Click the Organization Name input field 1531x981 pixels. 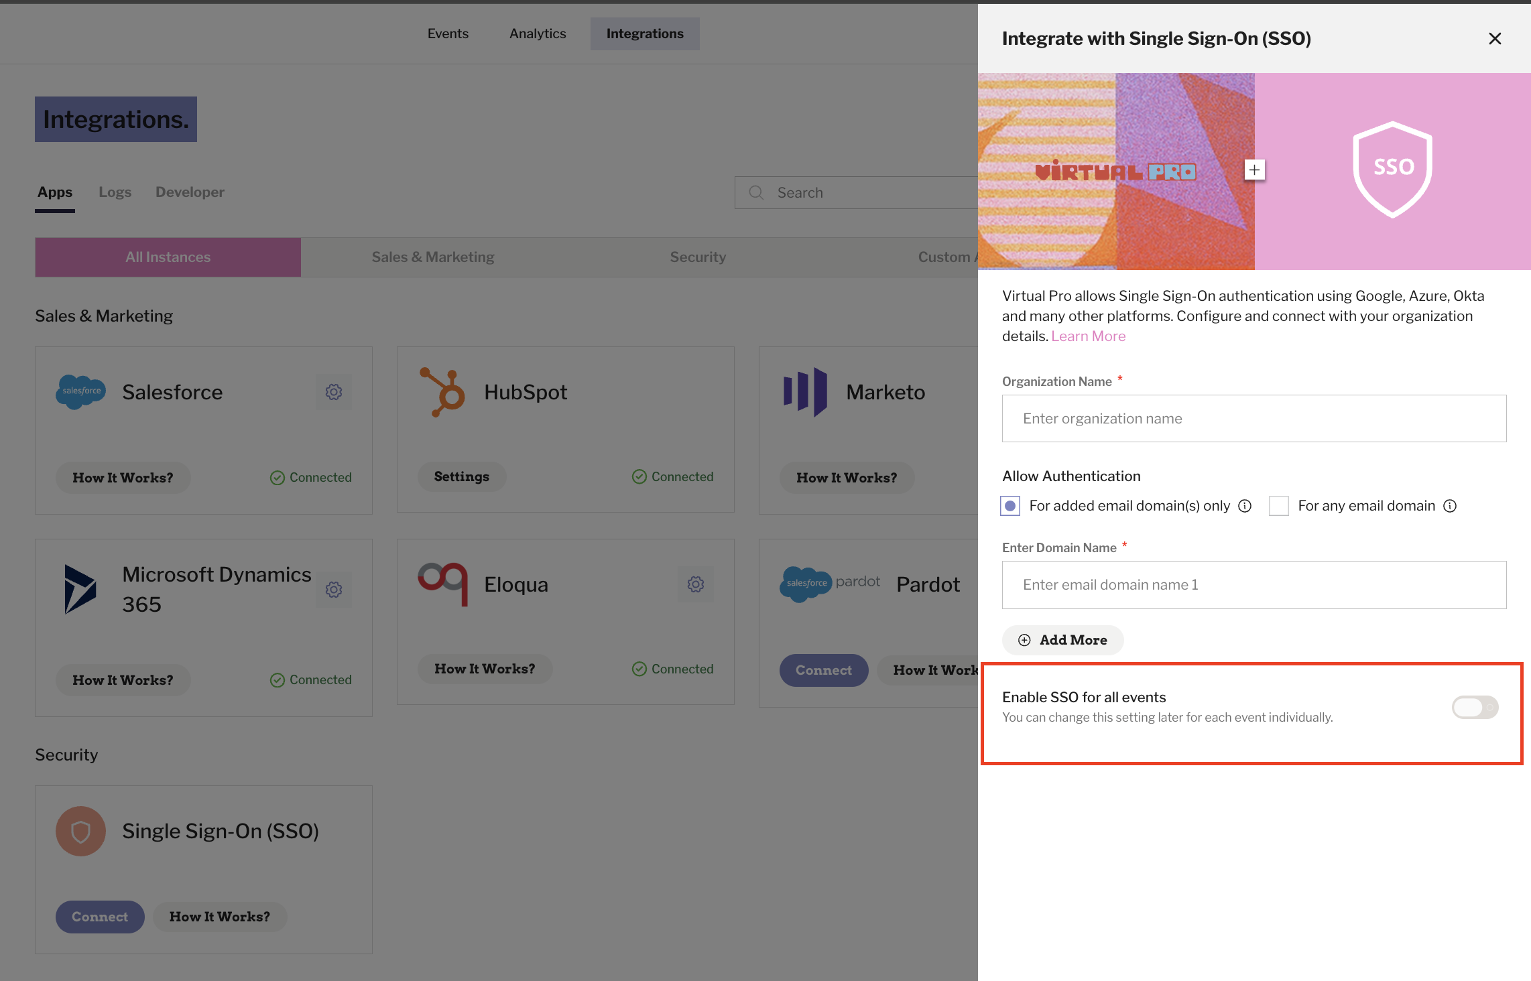point(1254,419)
